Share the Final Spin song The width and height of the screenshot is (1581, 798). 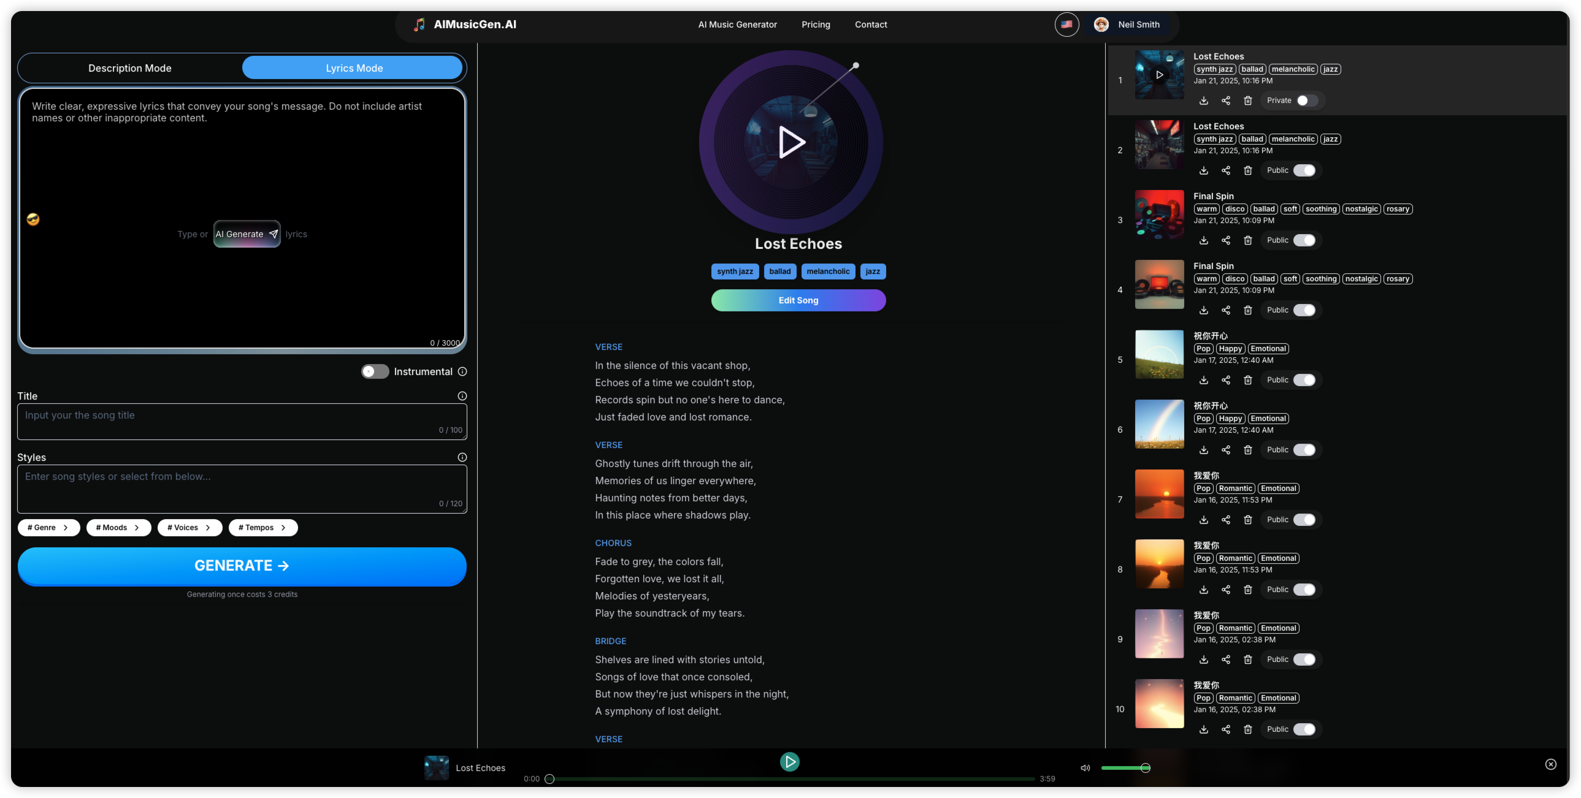pos(1227,240)
